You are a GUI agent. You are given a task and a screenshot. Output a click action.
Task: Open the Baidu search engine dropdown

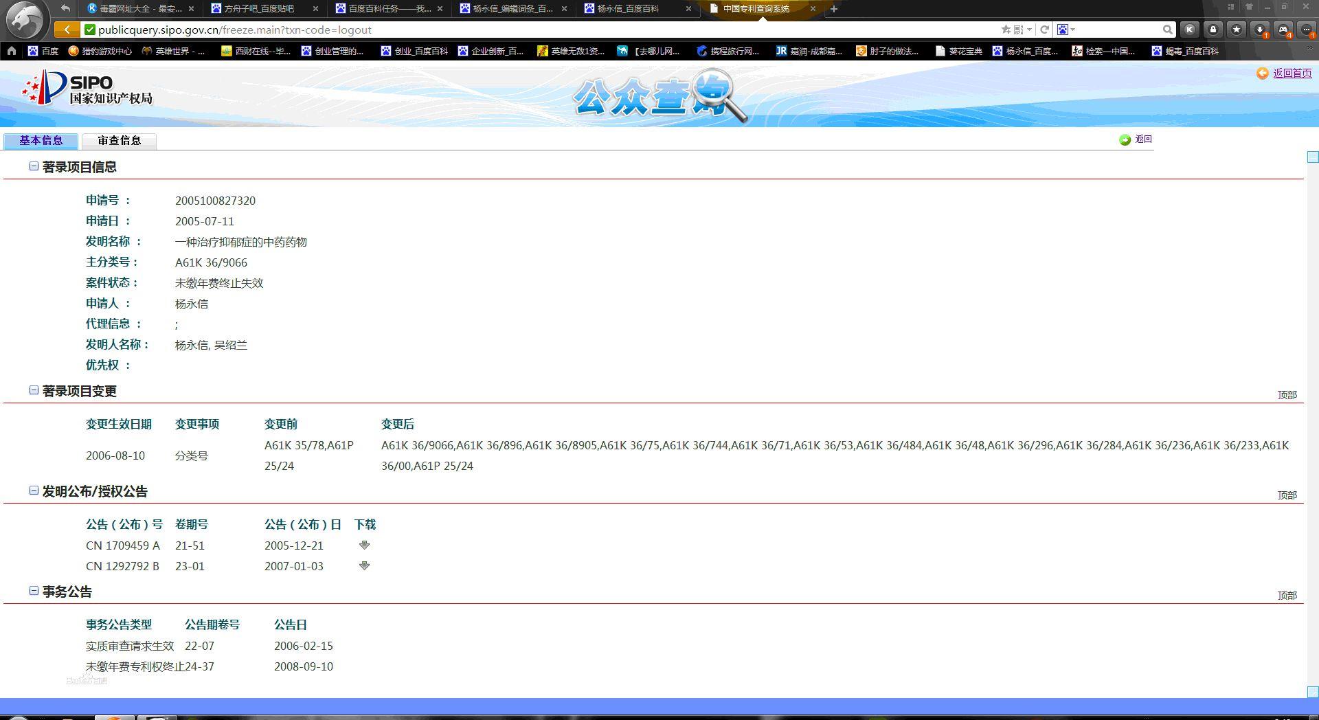1066,30
